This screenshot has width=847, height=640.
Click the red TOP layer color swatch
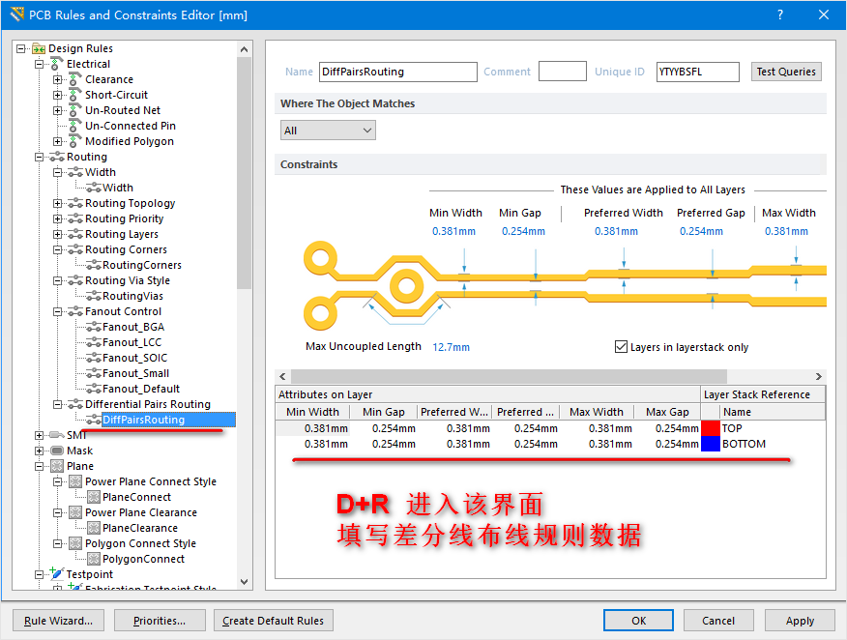click(711, 428)
